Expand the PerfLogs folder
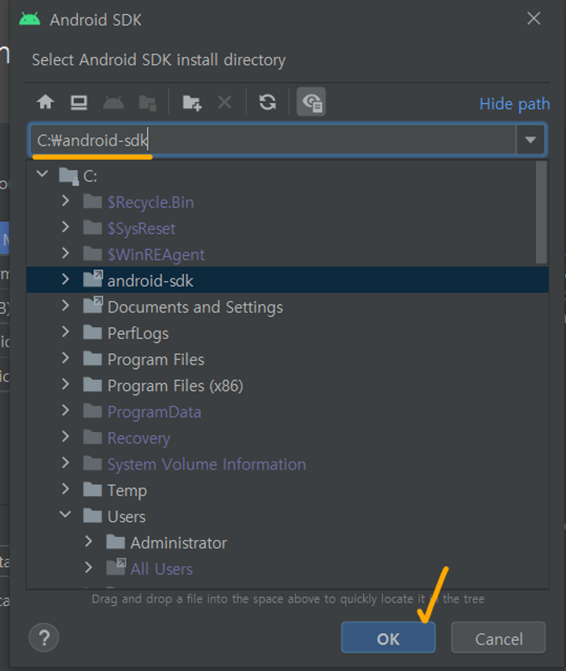The width and height of the screenshot is (566, 671). [65, 331]
